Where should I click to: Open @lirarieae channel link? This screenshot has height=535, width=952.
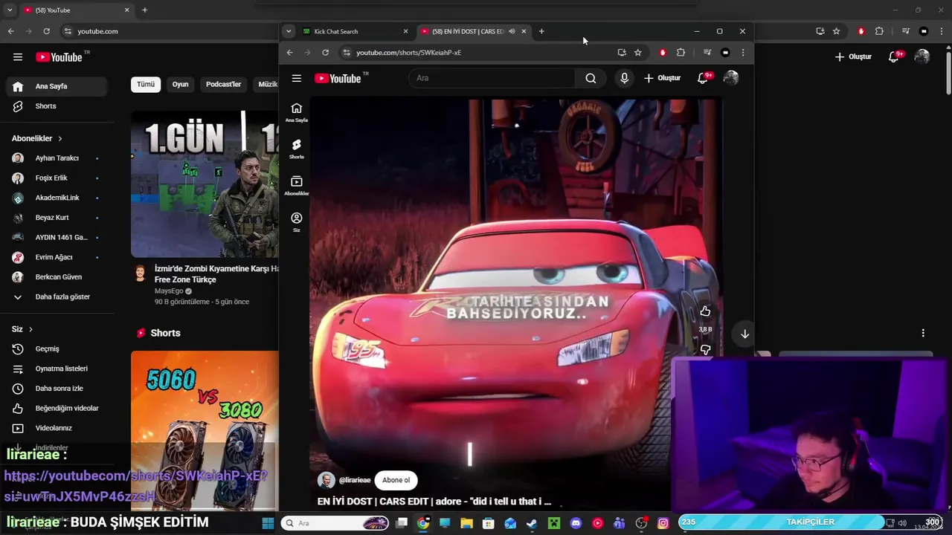pos(355,480)
